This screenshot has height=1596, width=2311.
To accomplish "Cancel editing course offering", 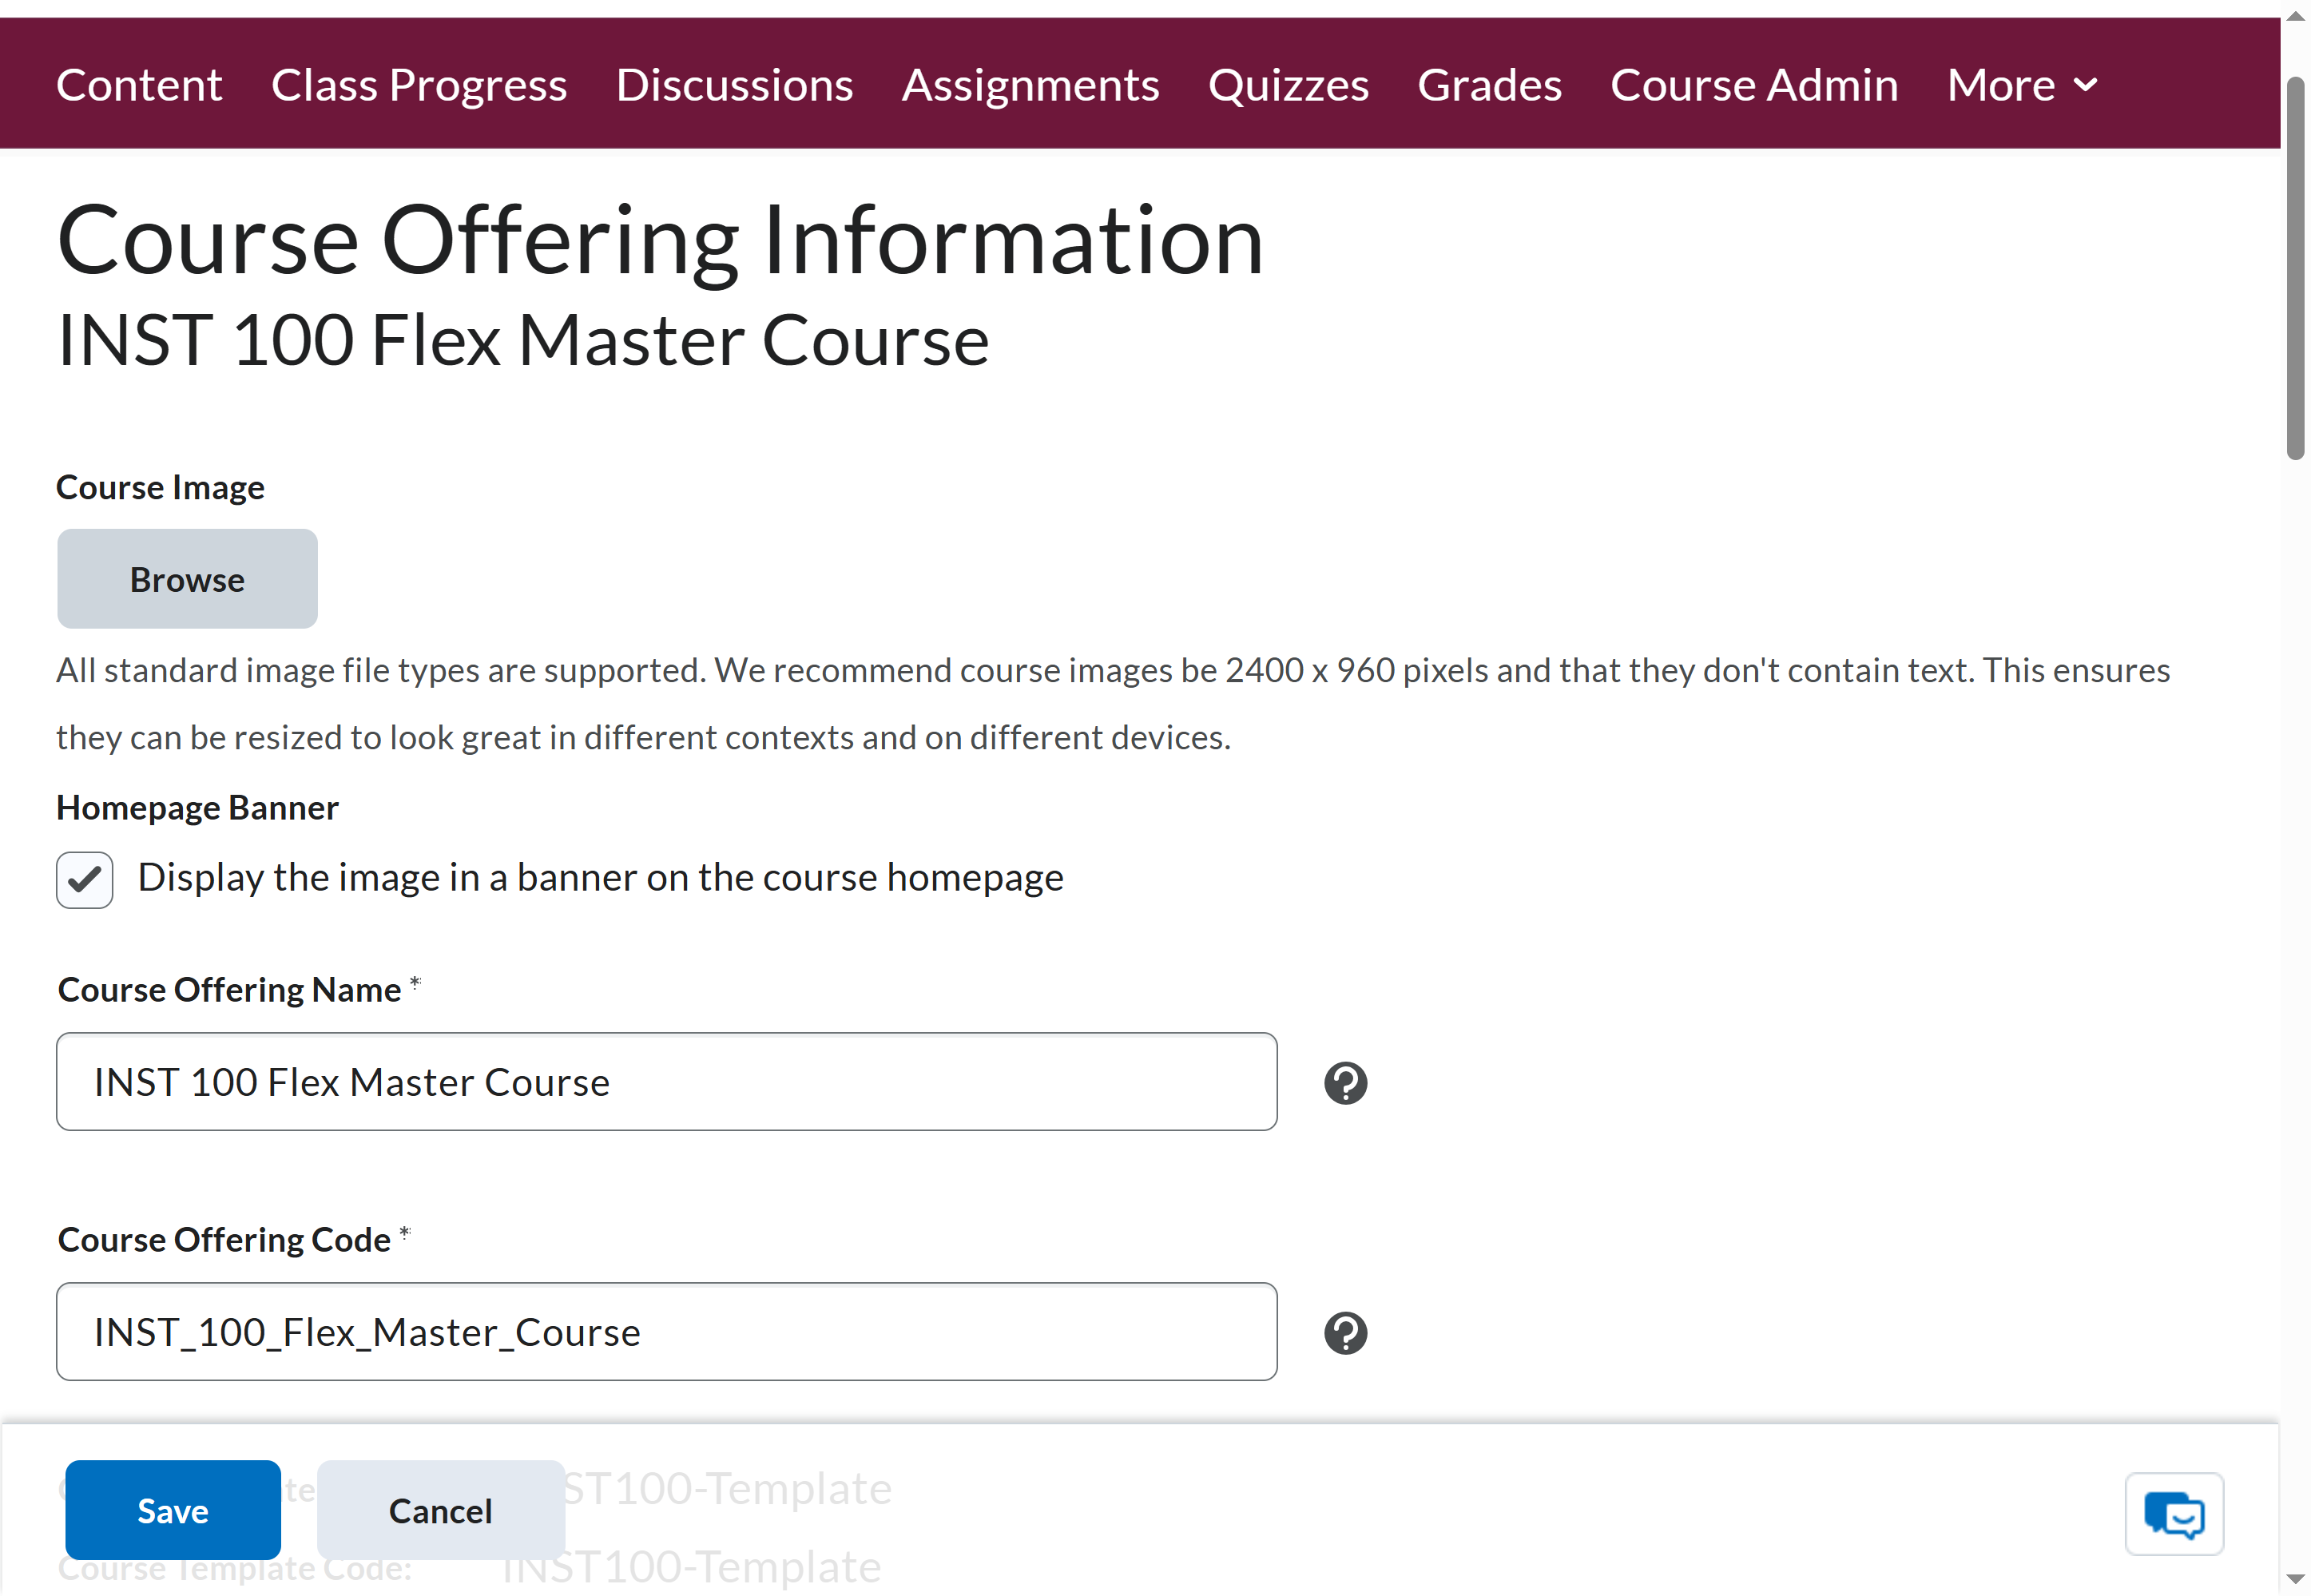I will click(x=441, y=1510).
